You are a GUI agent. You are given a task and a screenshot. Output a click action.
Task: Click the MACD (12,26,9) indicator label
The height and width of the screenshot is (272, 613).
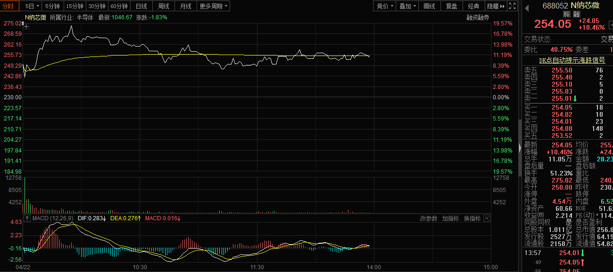pos(52,218)
